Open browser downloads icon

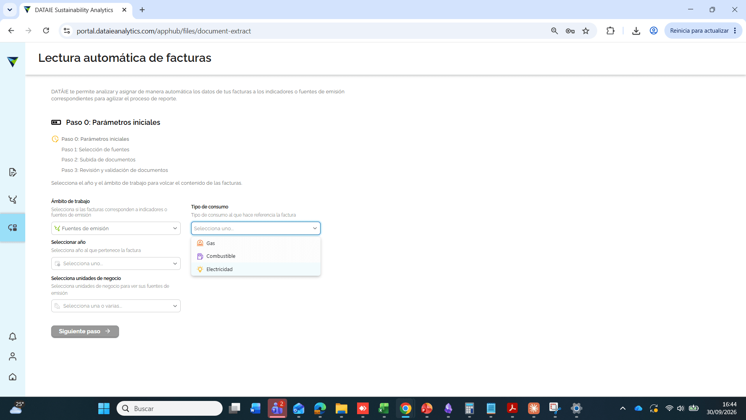click(x=636, y=31)
